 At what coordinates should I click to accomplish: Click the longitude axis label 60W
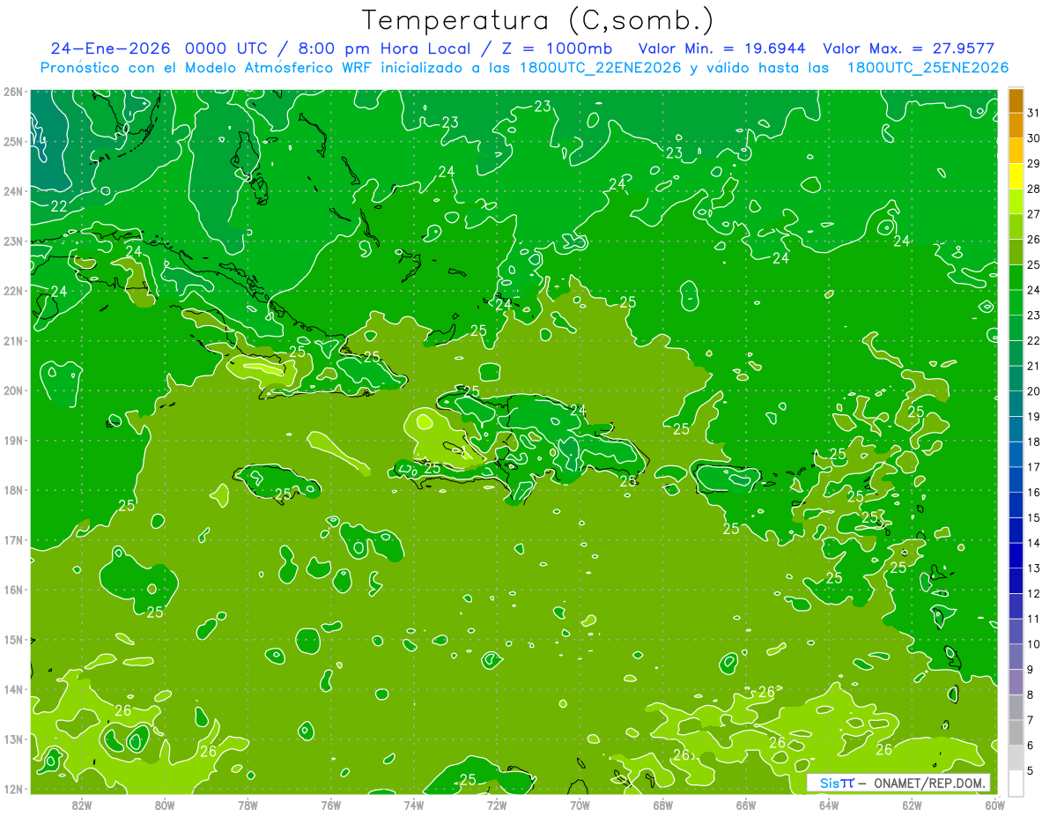(x=995, y=805)
